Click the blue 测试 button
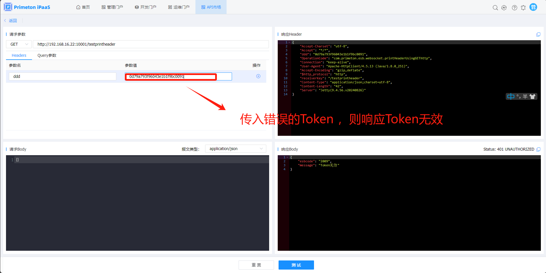546x273 pixels. point(296,265)
